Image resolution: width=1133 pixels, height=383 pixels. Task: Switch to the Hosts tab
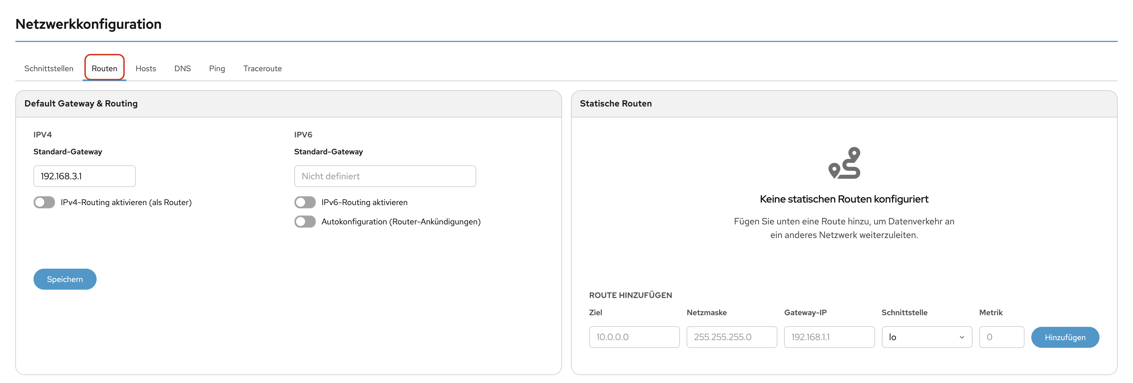tap(145, 69)
